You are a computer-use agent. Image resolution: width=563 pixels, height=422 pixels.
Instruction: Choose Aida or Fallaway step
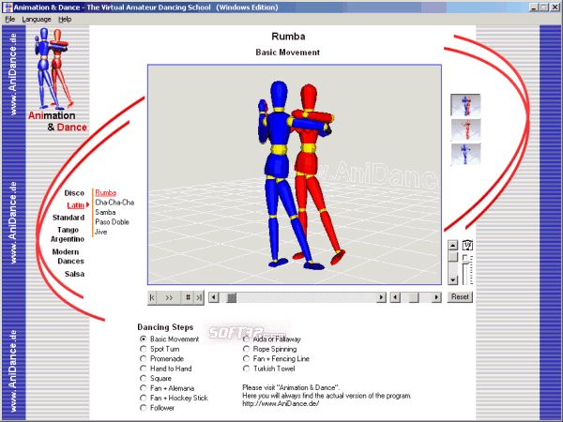272,339
